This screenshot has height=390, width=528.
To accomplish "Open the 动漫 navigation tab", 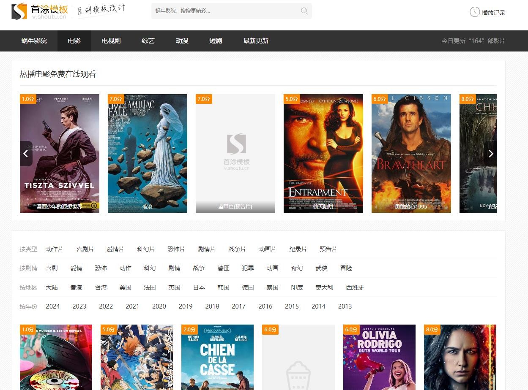I will 182,41.
